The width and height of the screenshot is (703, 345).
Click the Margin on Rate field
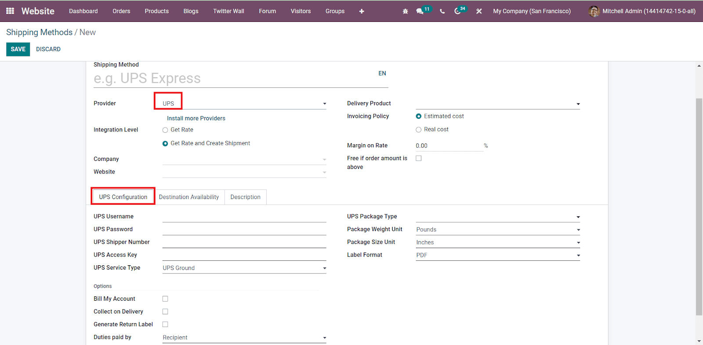point(449,146)
